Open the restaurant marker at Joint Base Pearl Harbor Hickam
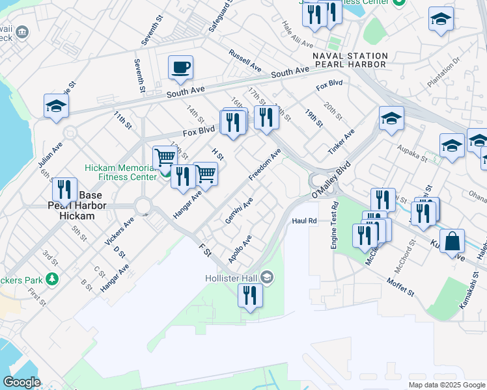 tap(65, 191)
